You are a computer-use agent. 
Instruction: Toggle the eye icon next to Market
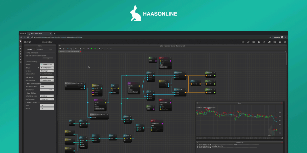tap(38, 68)
